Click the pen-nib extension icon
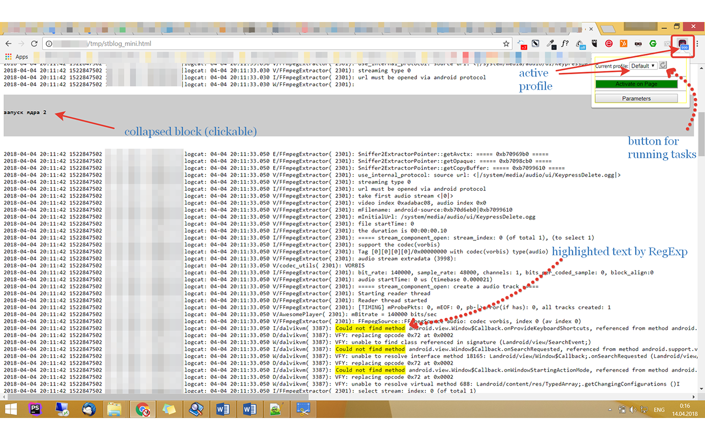Viewport: 705px width, 440px height. click(535, 43)
